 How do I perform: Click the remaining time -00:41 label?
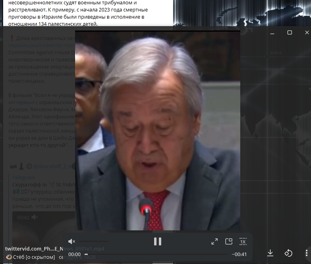(x=239, y=255)
